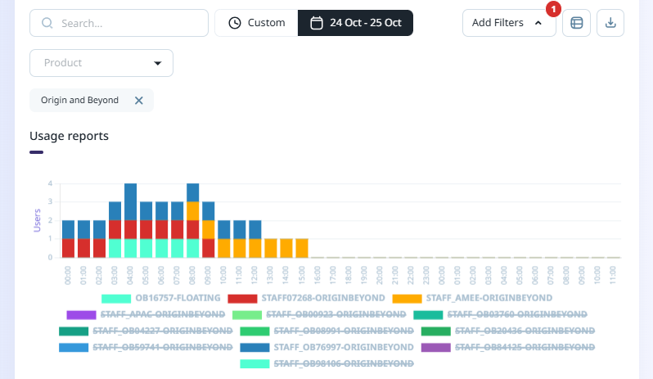Click the STAFF_AMEE-ORIGINBEYOND legend label
653x379 pixels.
pos(489,298)
